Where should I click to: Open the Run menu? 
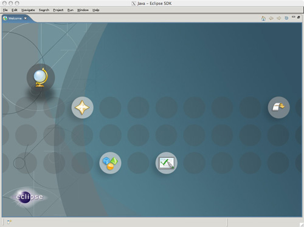pos(71,10)
